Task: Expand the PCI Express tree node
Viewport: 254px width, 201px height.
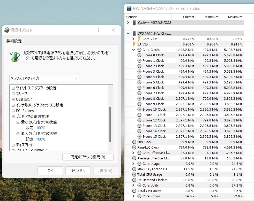Action: click(13, 111)
